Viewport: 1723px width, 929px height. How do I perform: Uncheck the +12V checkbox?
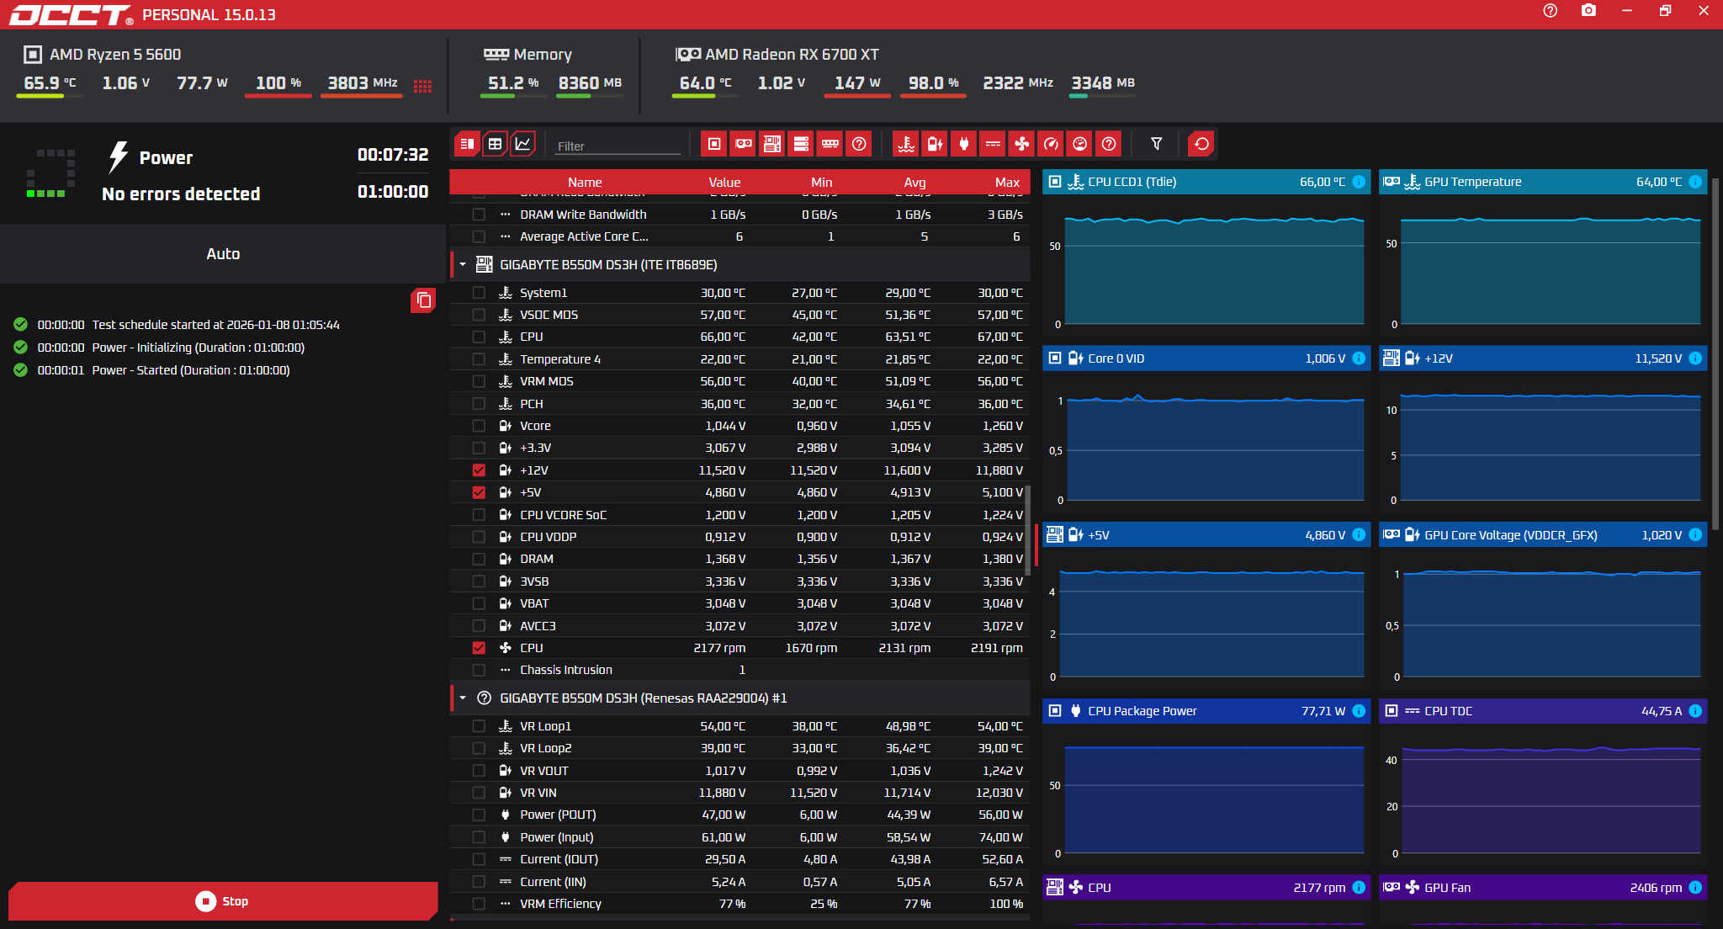pos(479,470)
